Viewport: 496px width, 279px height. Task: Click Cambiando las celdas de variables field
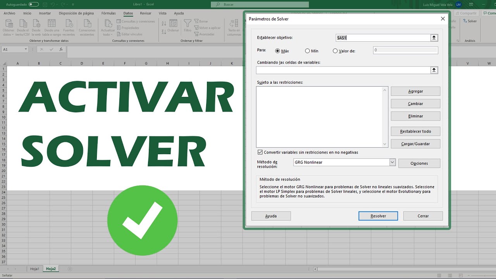point(343,70)
